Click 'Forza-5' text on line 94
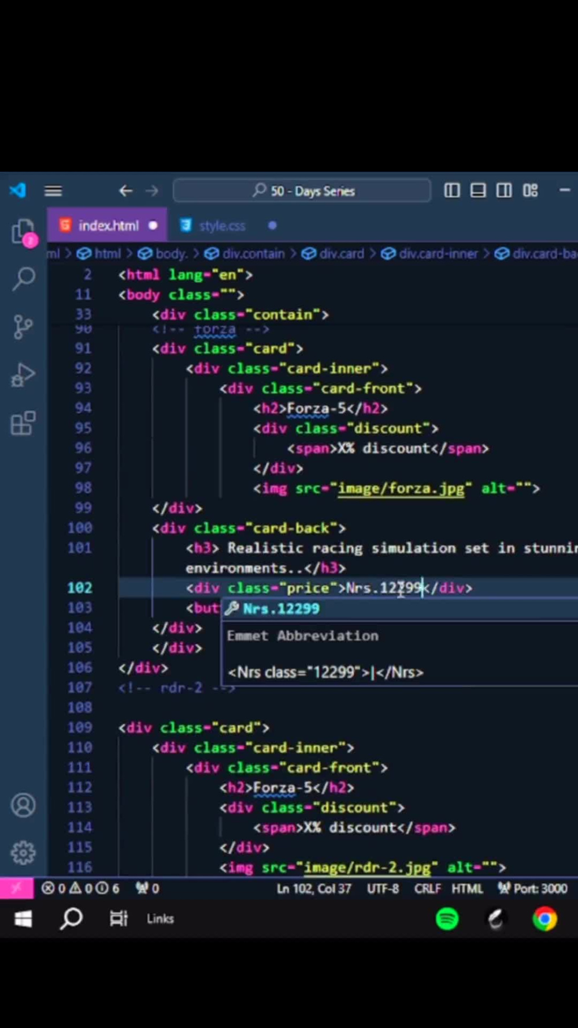Viewport: 578px width, 1028px height. (x=316, y=408)
